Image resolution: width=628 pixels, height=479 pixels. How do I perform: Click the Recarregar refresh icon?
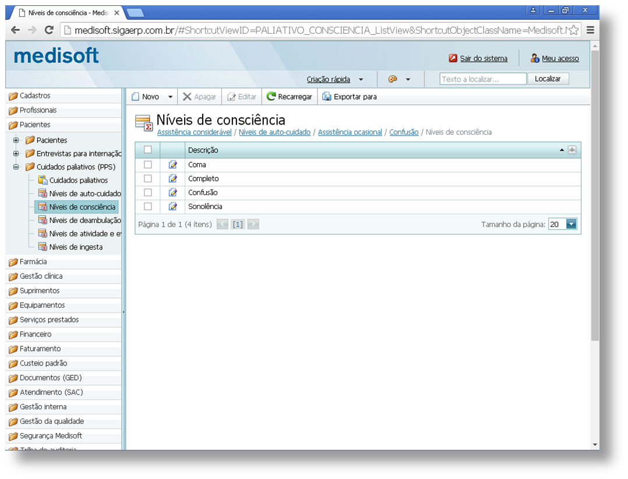pyautogui.click(x=271, y=97)
